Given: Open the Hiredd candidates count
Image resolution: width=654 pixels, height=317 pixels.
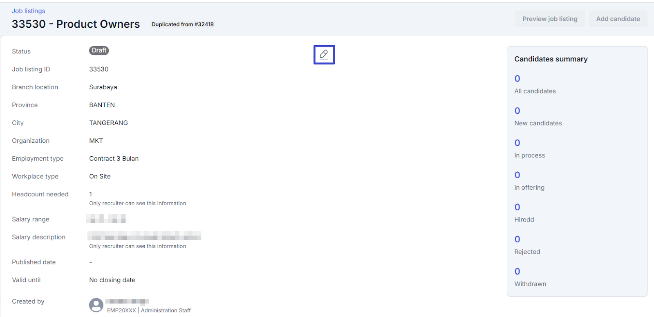Looking at the screenshot, I should click(x=517, y=207).
